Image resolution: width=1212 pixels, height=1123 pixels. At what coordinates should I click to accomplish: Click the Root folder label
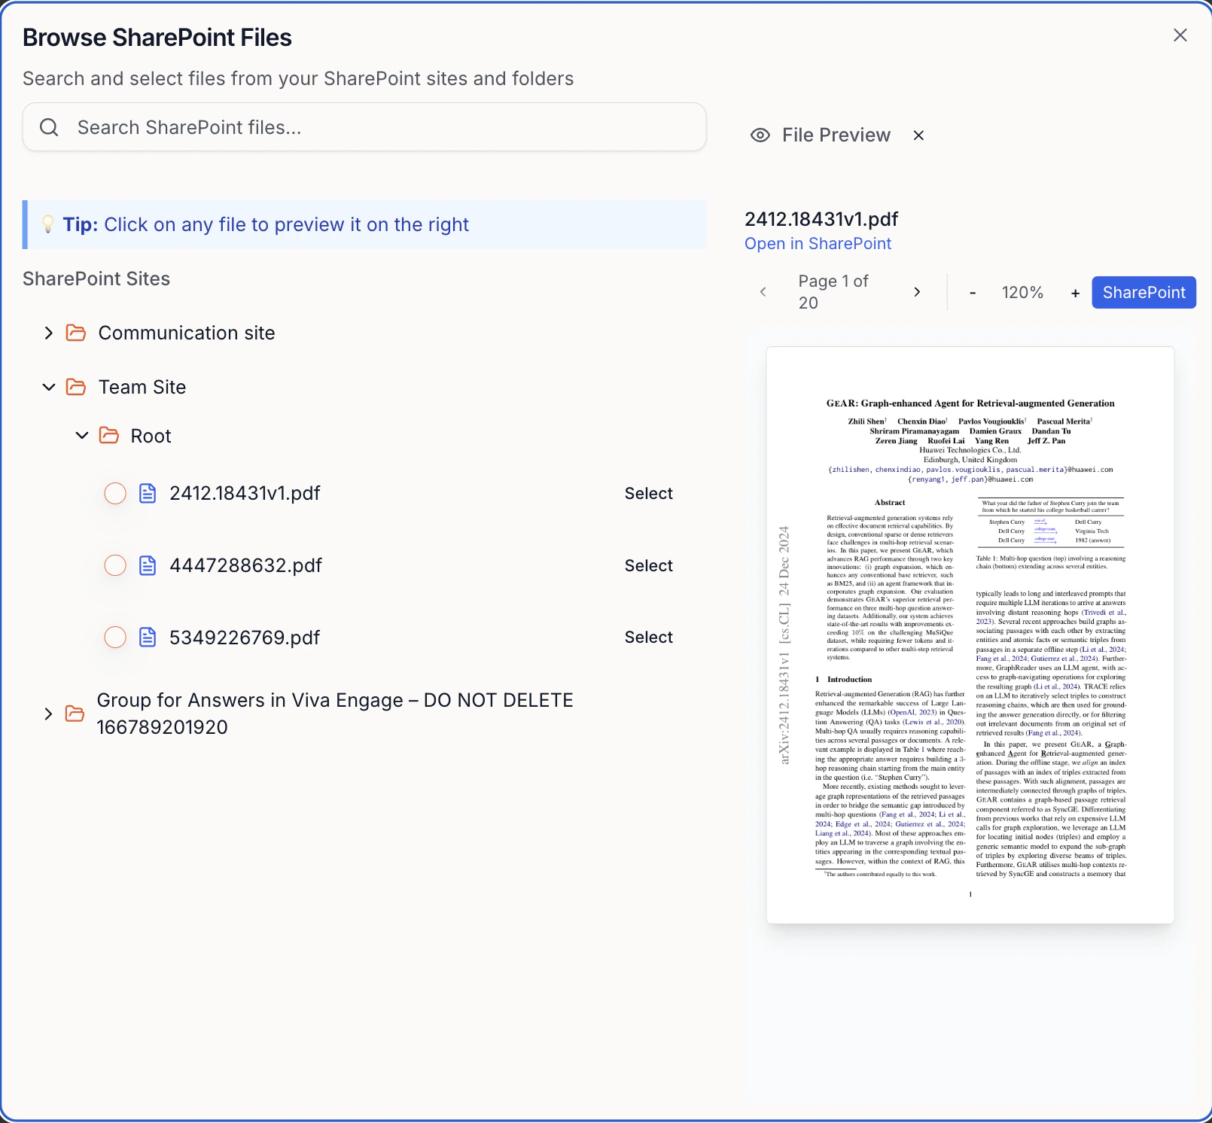click(151, 436)
